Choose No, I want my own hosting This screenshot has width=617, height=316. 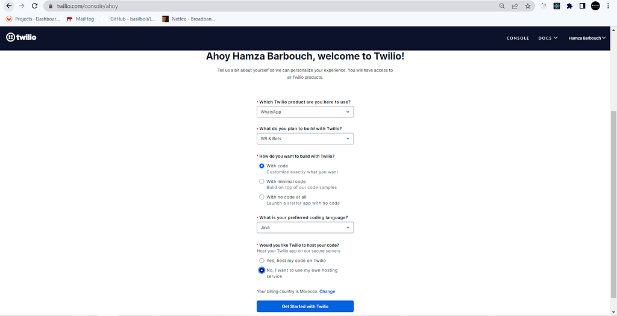262,270
